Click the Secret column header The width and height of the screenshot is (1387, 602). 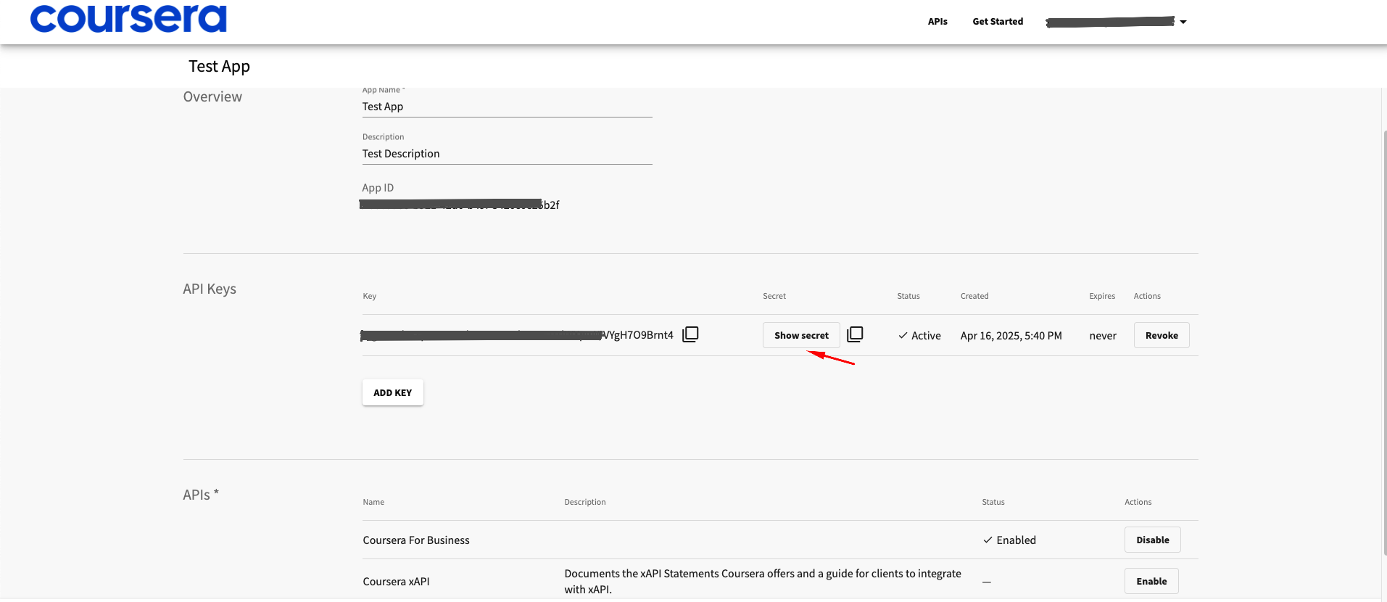tap(774, 296)
